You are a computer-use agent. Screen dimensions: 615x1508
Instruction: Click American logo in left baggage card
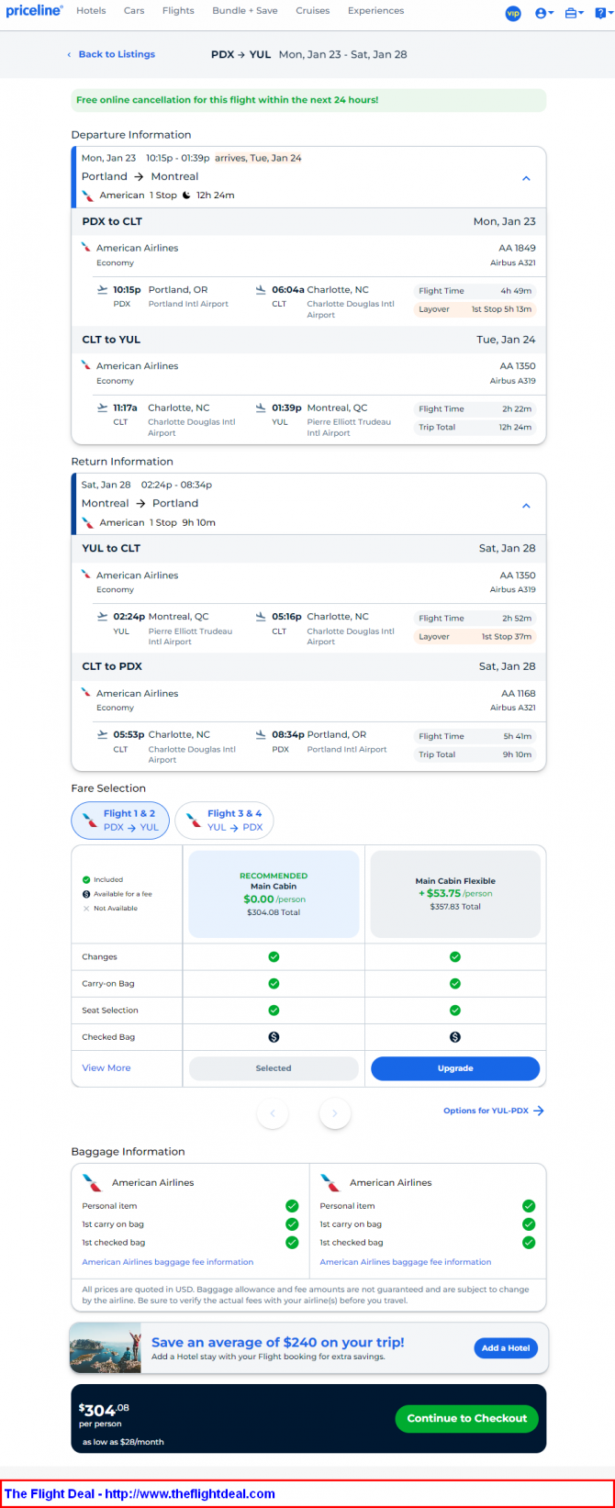(x=92, y=1183)
